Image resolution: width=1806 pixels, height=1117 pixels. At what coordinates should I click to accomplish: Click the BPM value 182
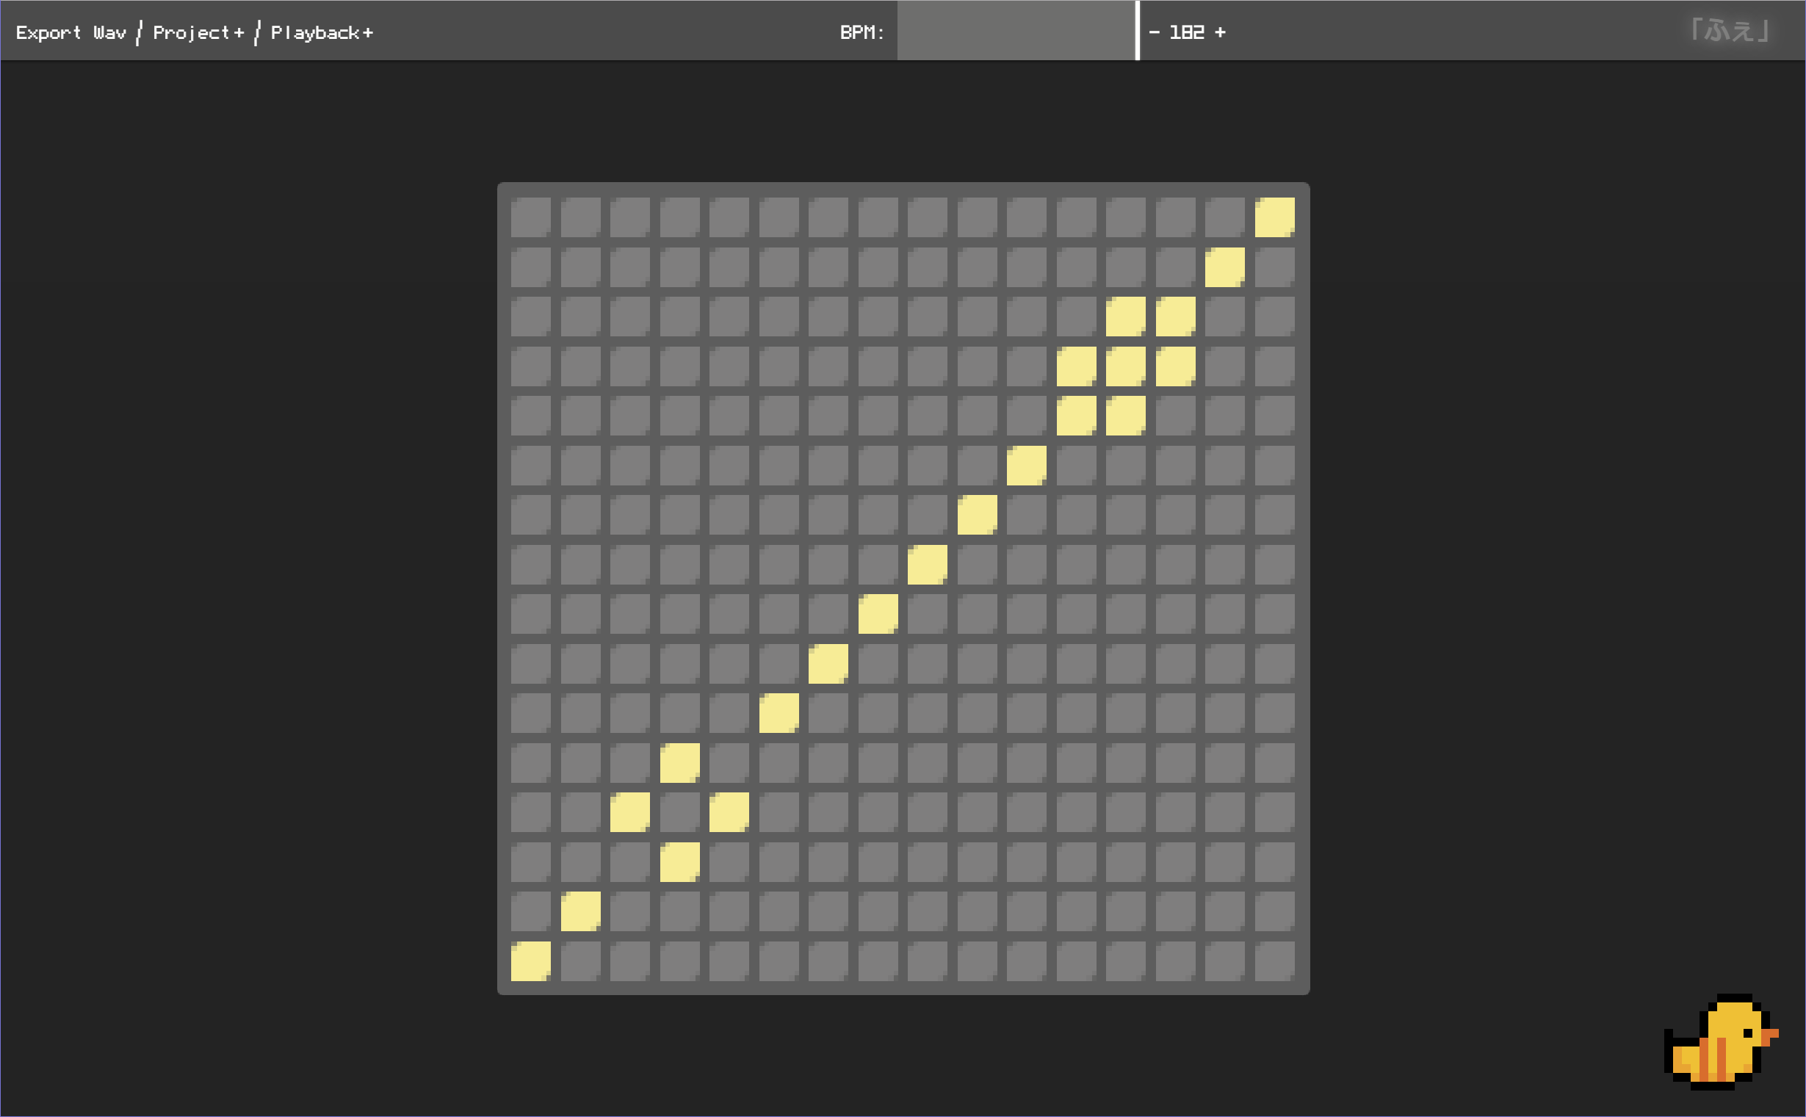(1187, 32)
